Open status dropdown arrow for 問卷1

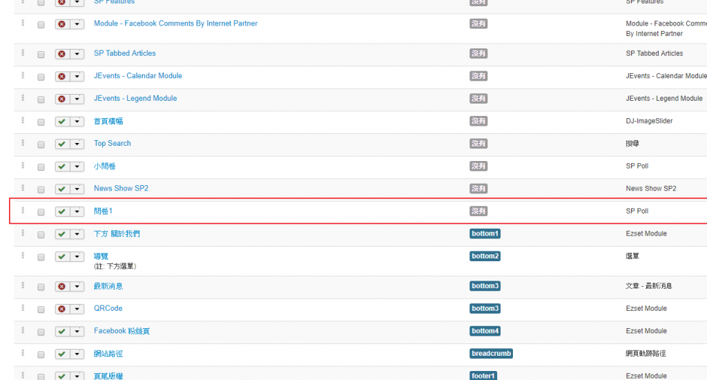pyautogui.click(x=77, y=211)
